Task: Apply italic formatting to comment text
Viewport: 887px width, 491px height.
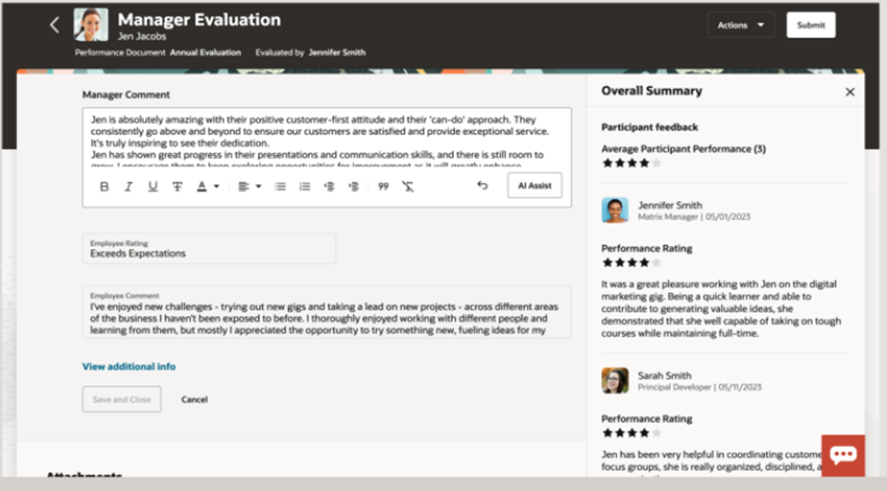Action: pos(128,186)
